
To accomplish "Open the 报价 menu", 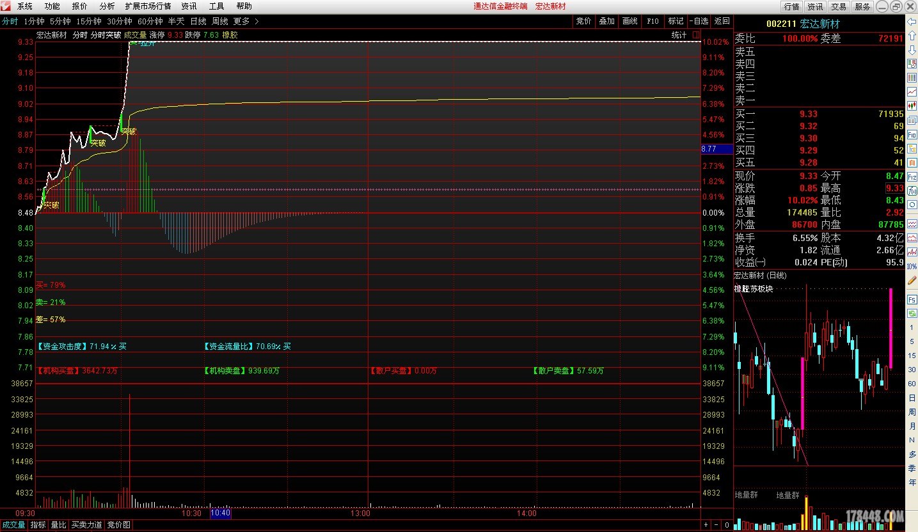I will (x=80, y=6).
